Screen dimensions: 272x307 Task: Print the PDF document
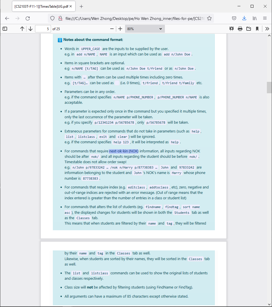tap(240, 29)
